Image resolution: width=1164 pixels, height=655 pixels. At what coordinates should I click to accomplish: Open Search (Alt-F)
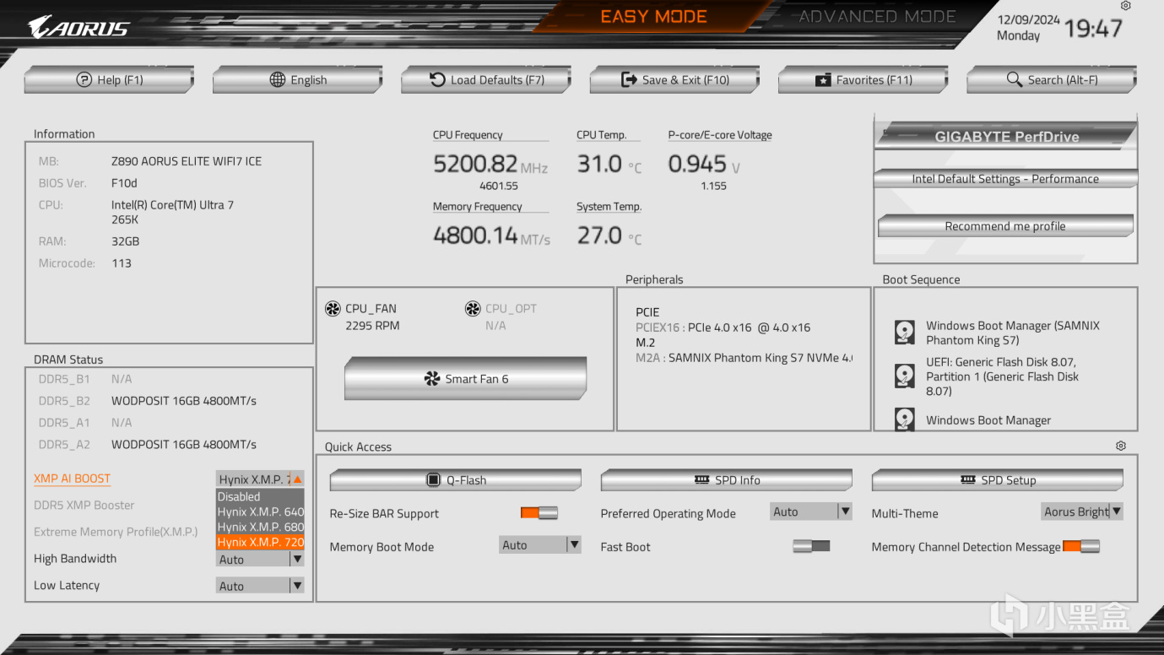[1052, 80]
